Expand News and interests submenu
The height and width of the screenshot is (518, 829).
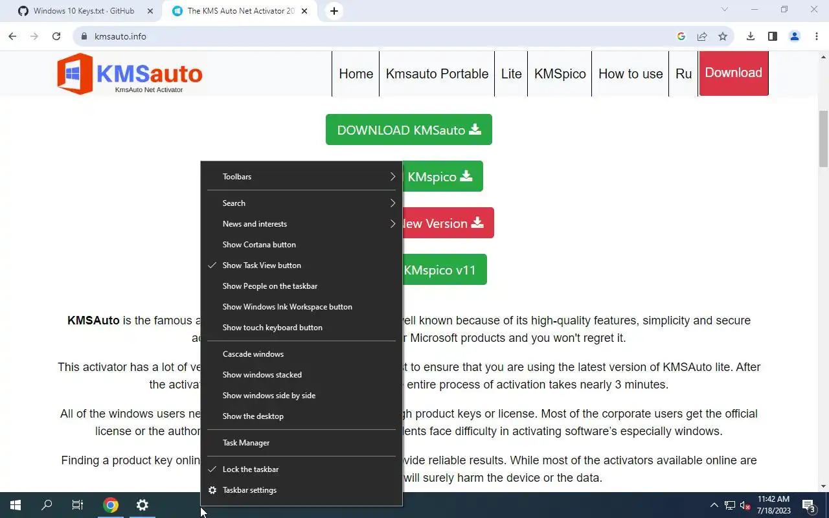[301, 224]
